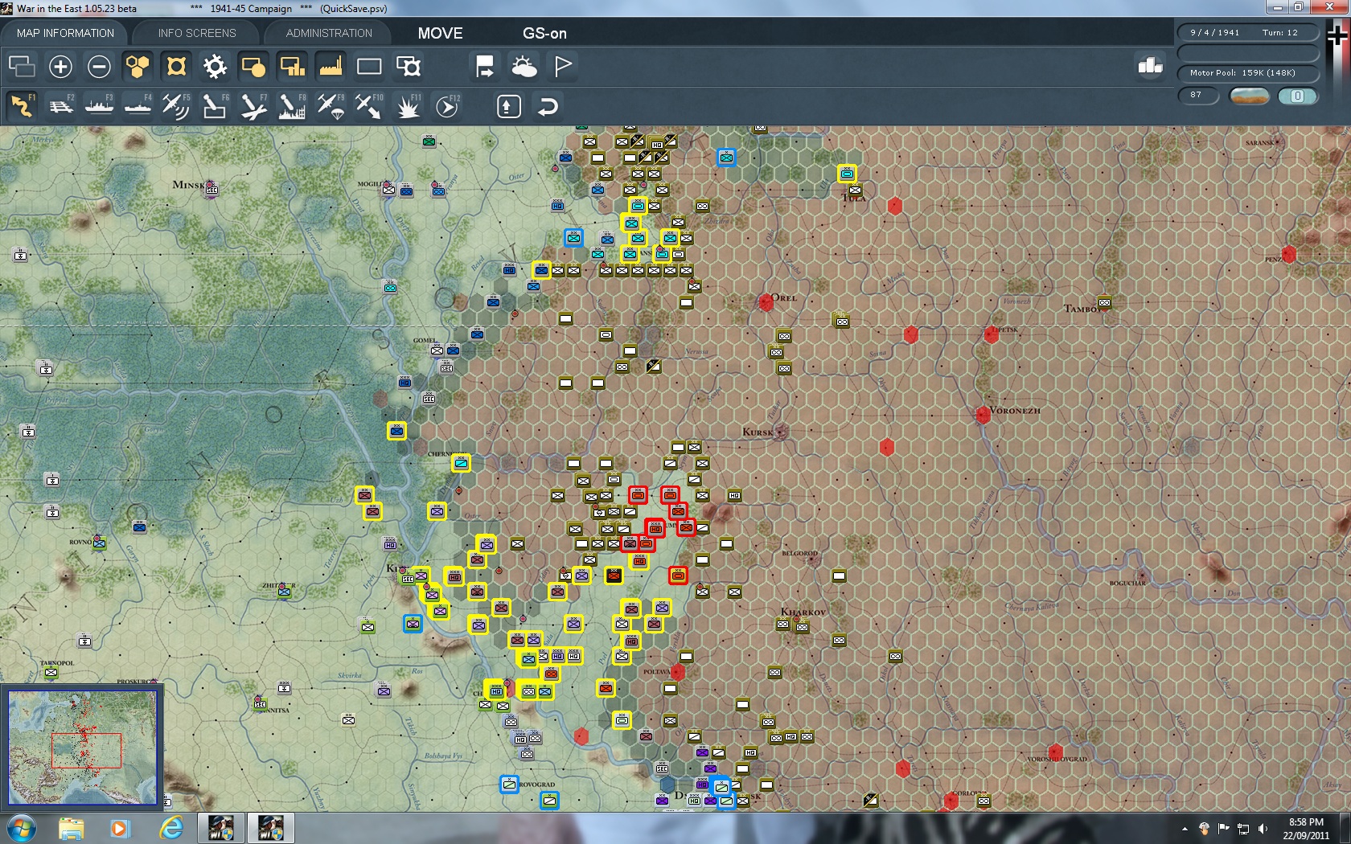The width and height of the screenshot is (1351, 844).
Task: Toggle the yellow four-cornered square overlay button
Action: click(x=176, y=66)
